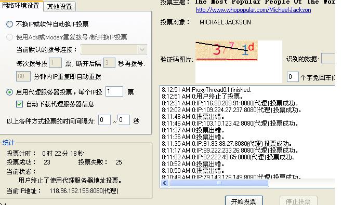Click the MICHAEL JACKSON vote target text

point(225,22)
